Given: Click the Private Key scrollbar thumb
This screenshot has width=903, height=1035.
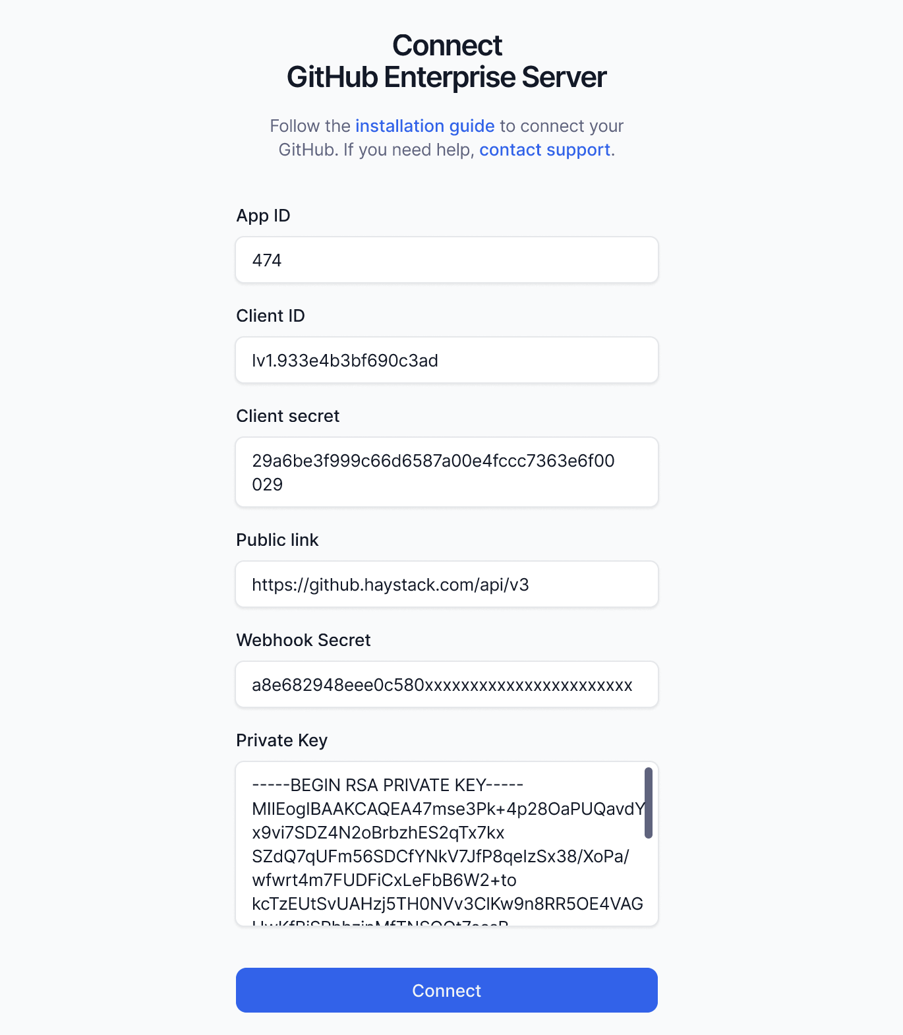Looking at the screenshot, I should point(649,803).
